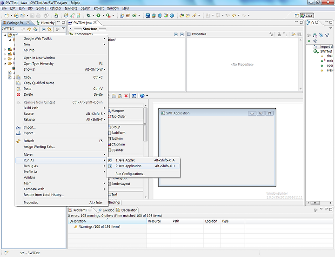Image resolution: width=335 pixels, height=257 pixels.
Task: Click the Save disk toolbar icon
Action: coord(32,15)
